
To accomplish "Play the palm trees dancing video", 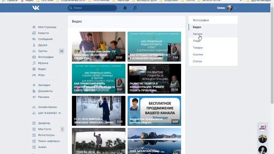I will (x=98, y=141).
